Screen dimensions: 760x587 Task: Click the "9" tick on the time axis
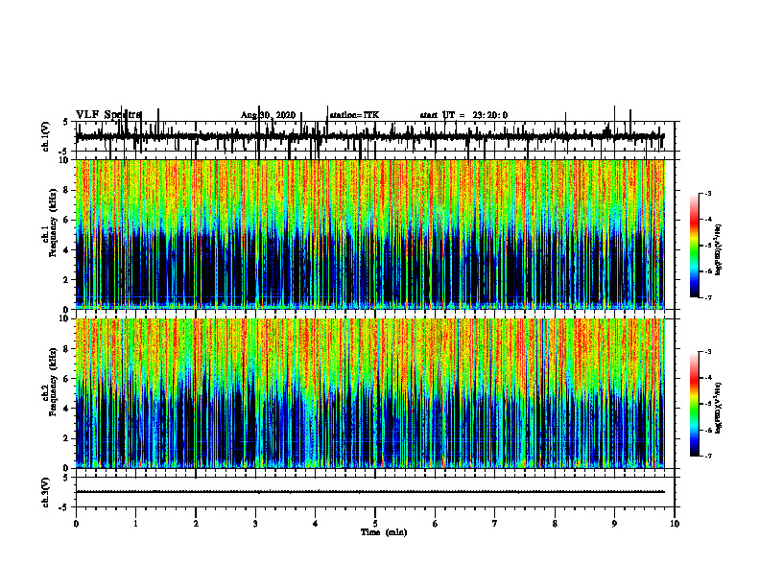(614, 524)
